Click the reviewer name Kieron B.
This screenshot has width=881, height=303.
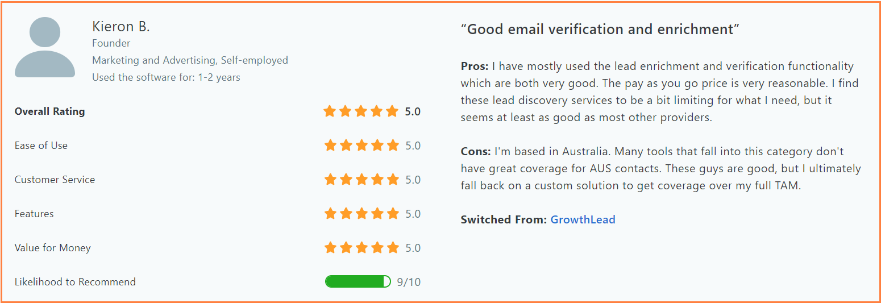tap(120, 27)
